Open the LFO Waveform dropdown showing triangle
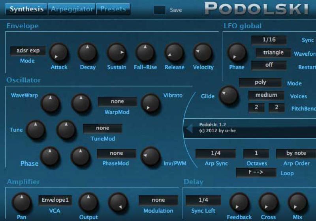Screen dimensions: 316x221 [273, 53]
